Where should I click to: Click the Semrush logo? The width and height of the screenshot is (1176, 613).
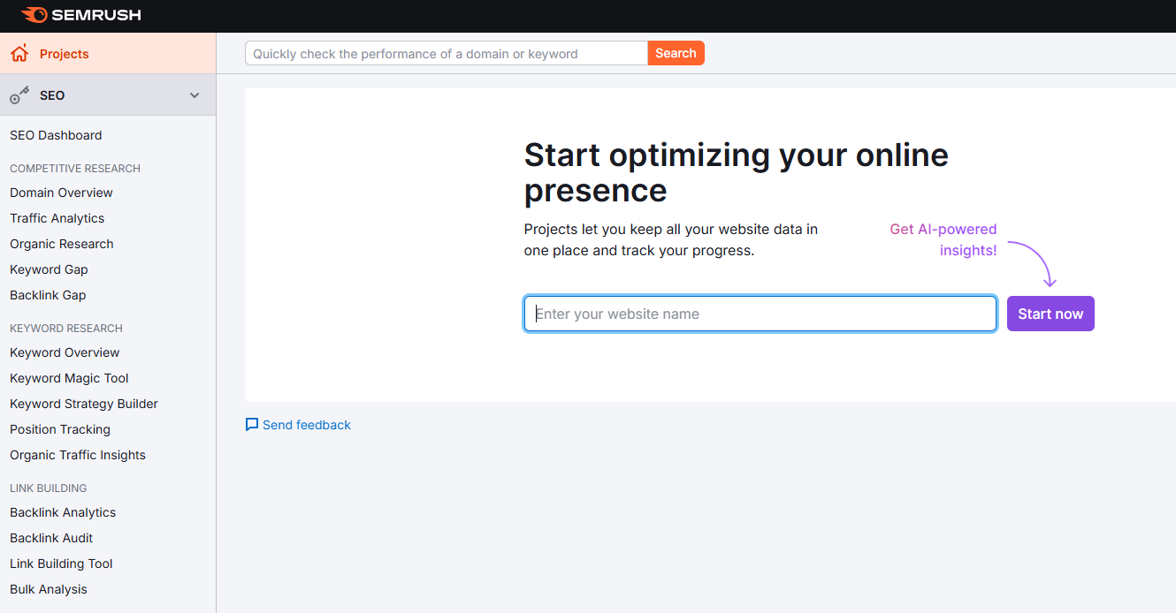point(80,15)
